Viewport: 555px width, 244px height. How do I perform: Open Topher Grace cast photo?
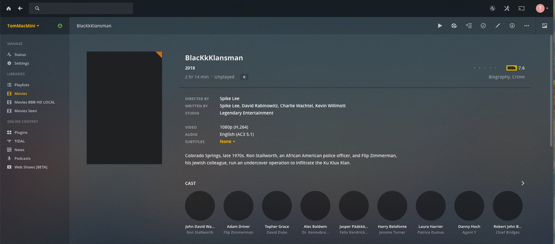point(277,206)
